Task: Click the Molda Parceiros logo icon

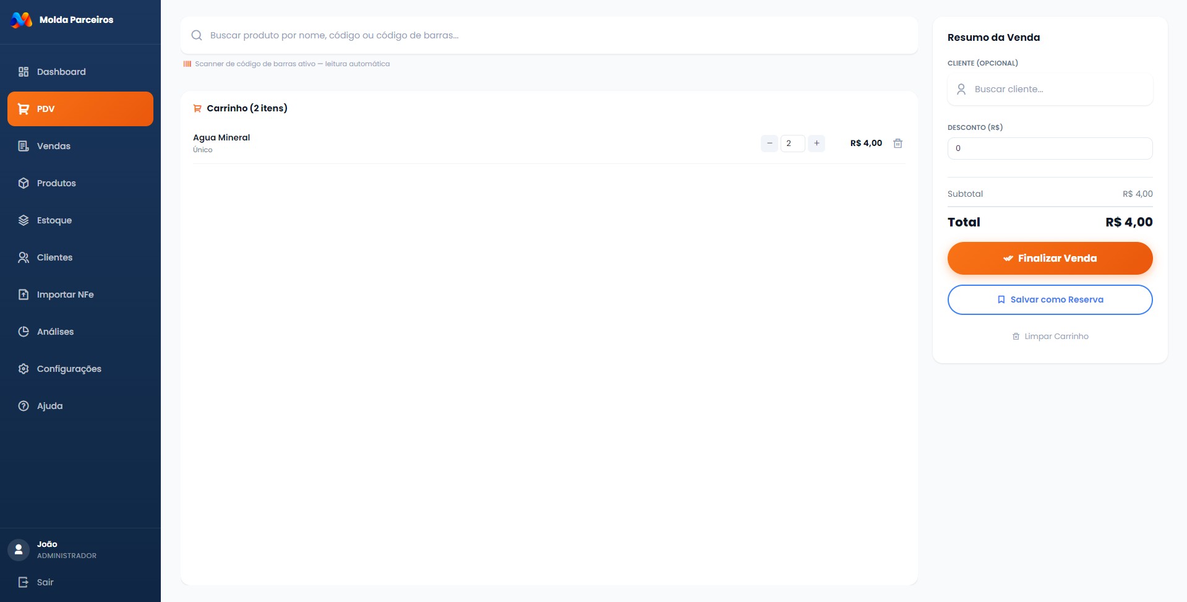Action: 22,20
